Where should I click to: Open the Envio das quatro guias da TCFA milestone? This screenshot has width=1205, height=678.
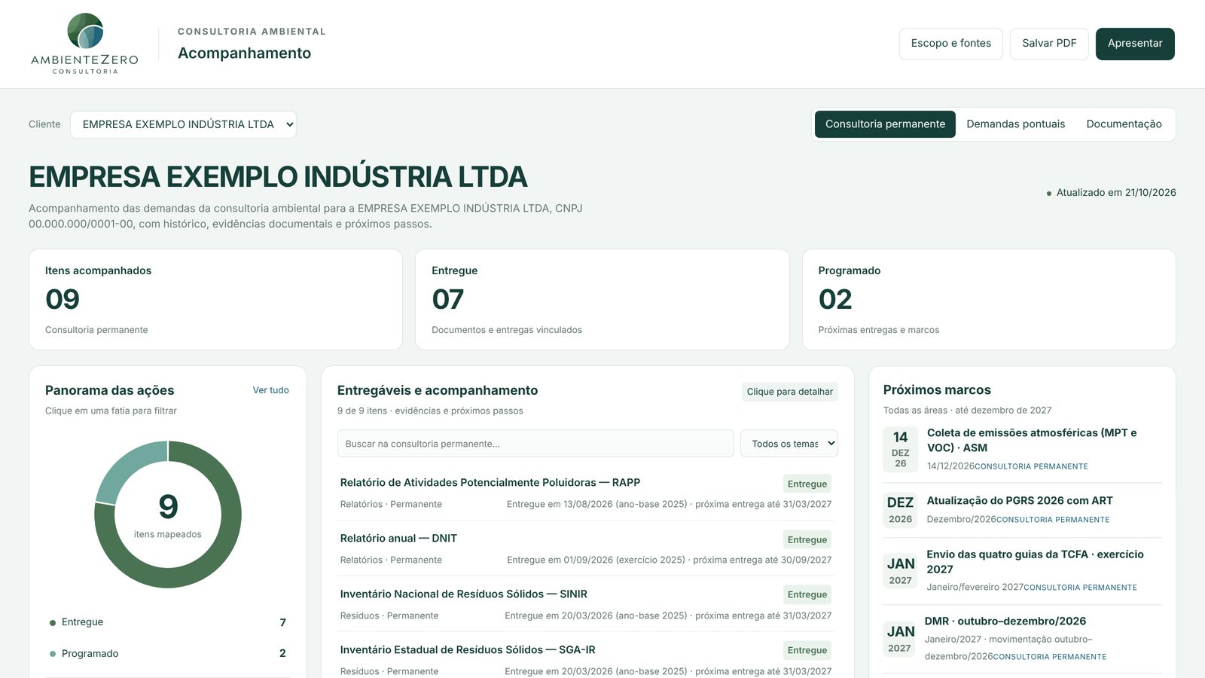click(1022, 570)
